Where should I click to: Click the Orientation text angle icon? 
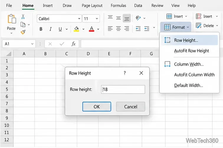coord(138,18)
